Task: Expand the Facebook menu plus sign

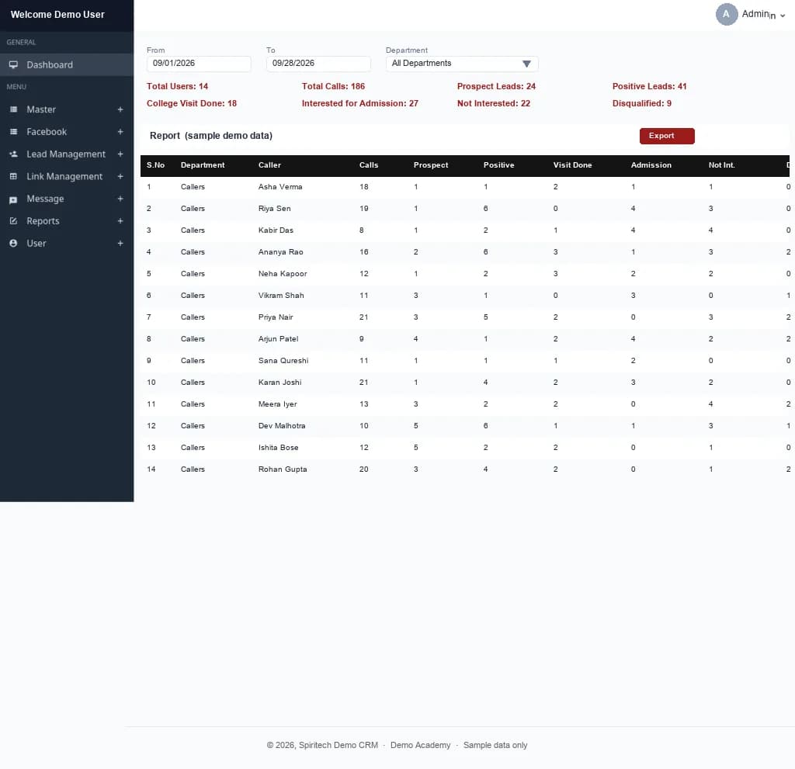Action: [x=120, y=132]
